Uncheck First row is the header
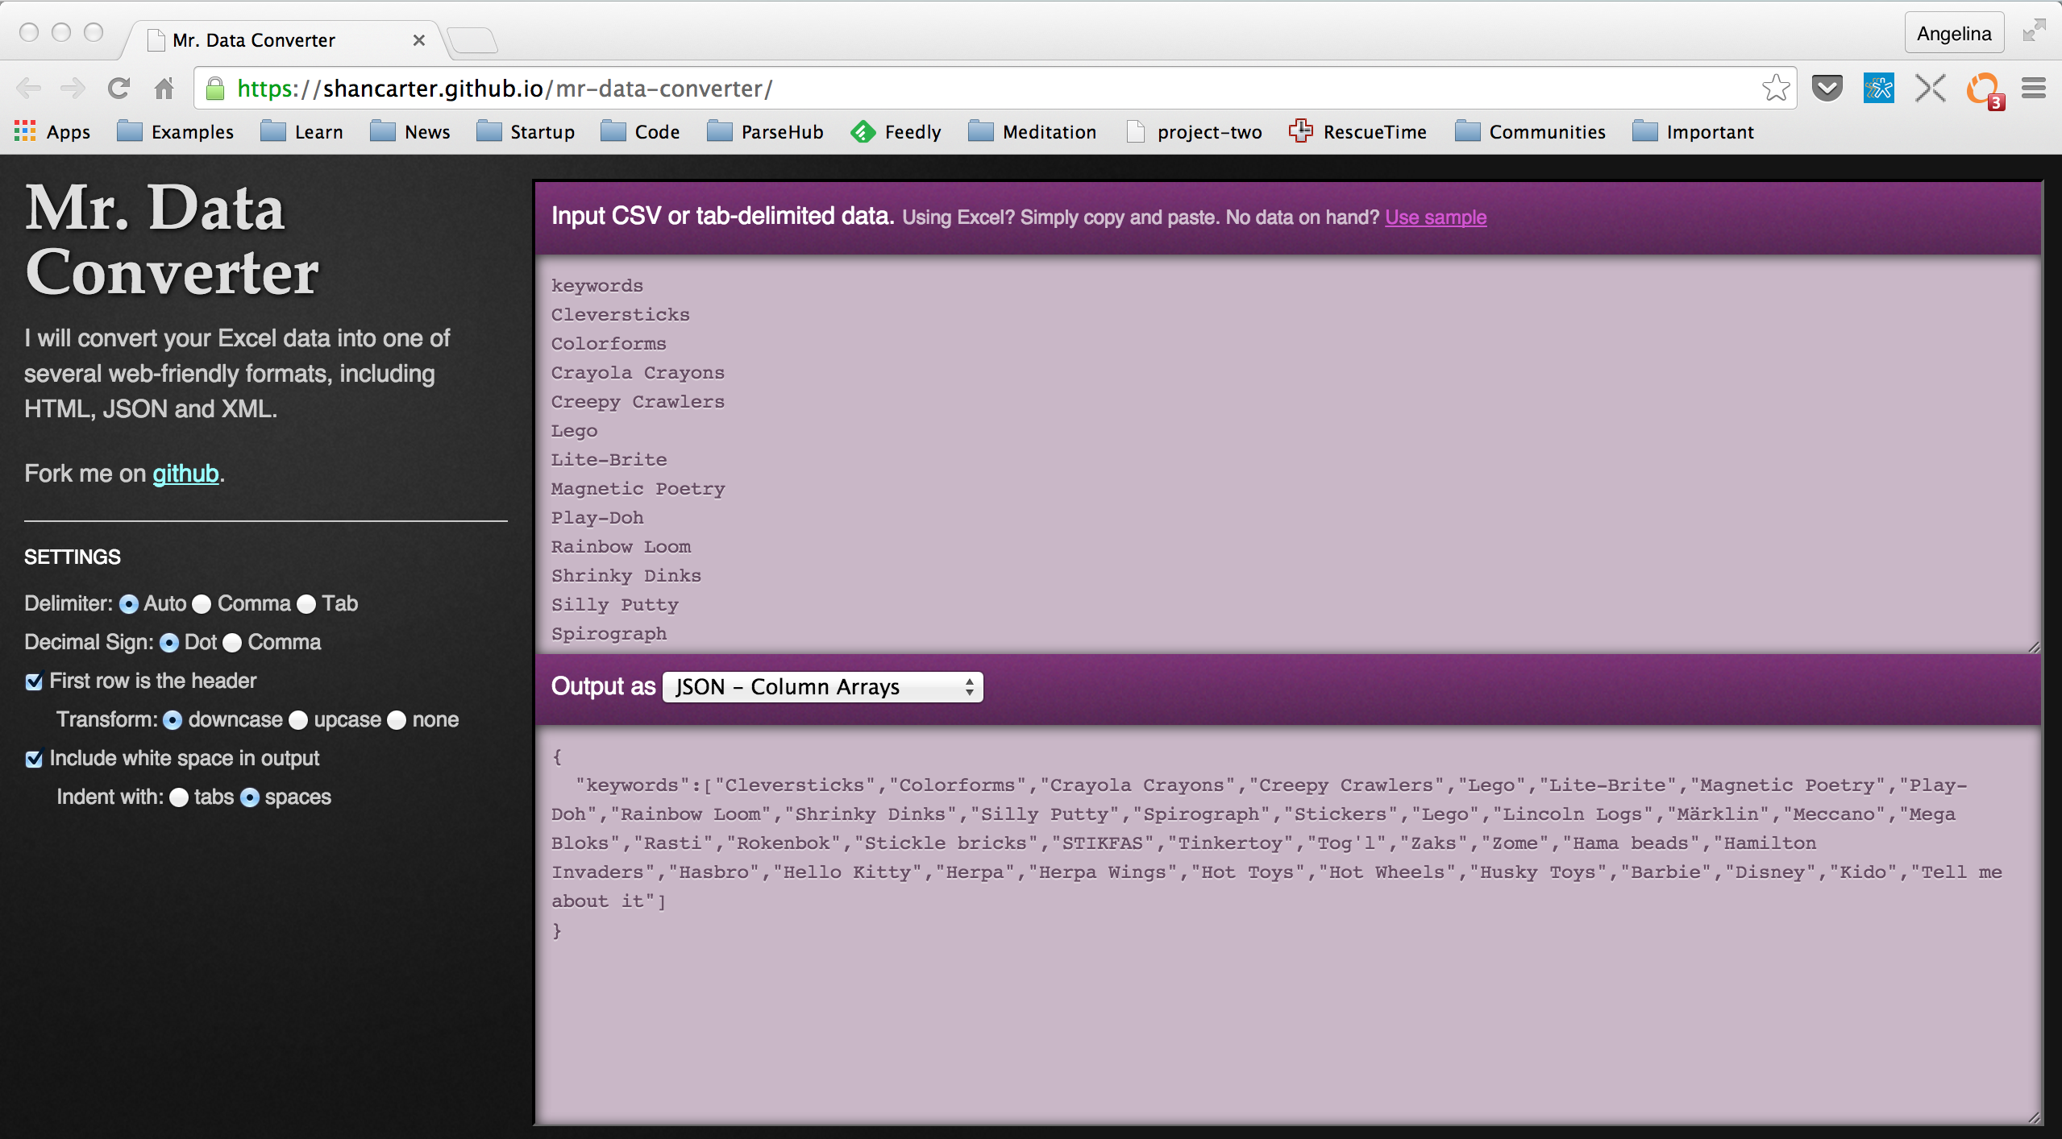Image resolution: width=2062 pixels, height=1139 pixels. (x=34, y=682)
